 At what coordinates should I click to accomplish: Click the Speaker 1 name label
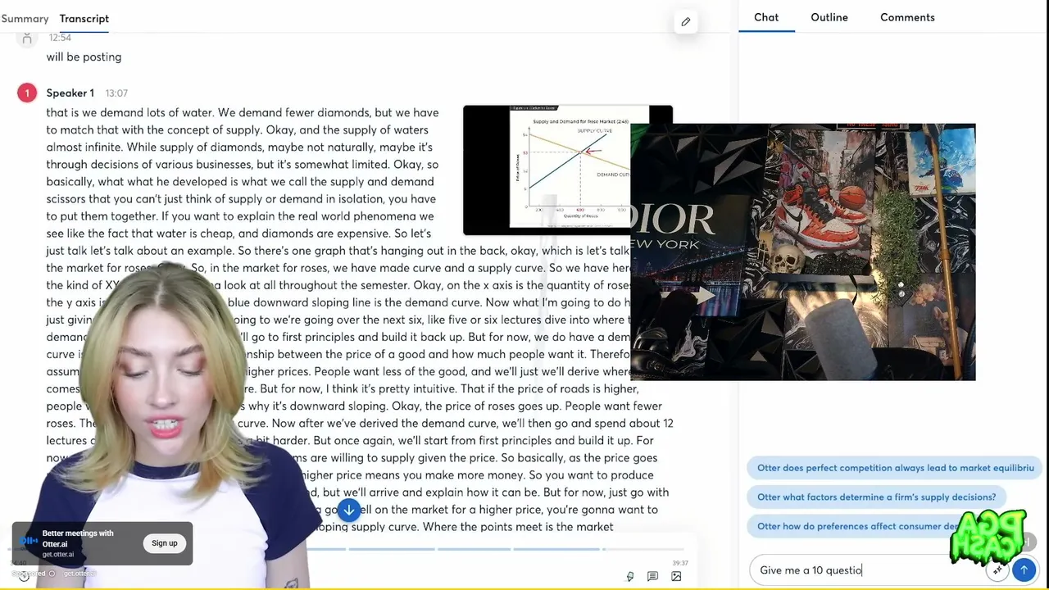(70, 93)
